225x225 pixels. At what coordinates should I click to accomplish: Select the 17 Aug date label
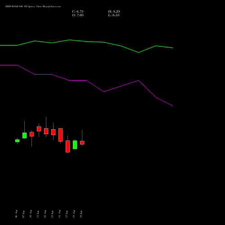coord(67,214)
